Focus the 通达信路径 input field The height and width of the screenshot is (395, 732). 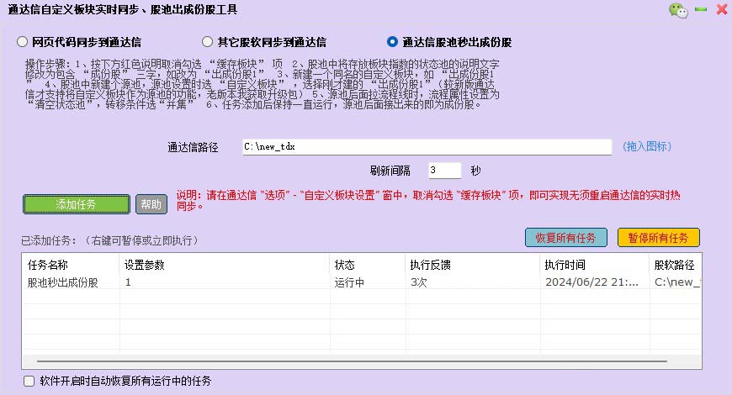[426, 147]
